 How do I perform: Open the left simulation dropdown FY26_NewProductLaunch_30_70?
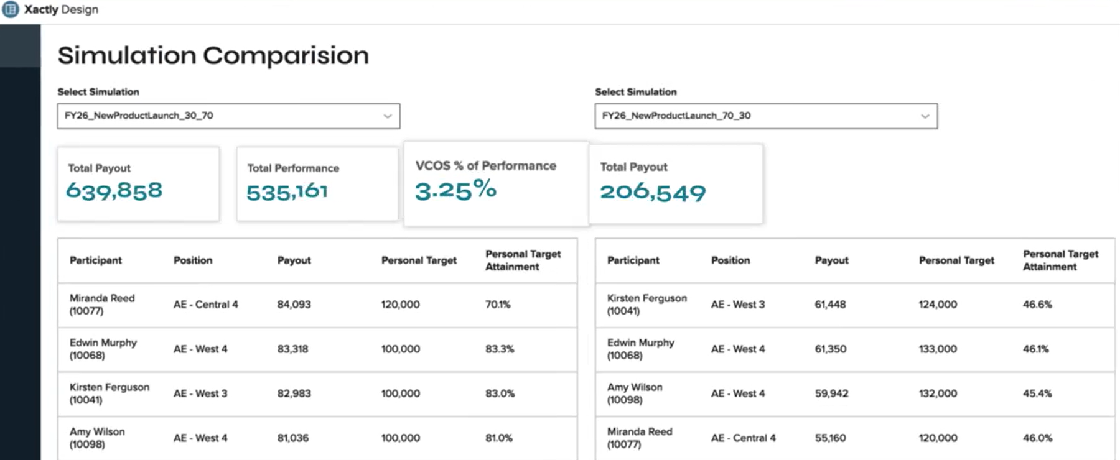pyautogui.click(x=228, y=116)
